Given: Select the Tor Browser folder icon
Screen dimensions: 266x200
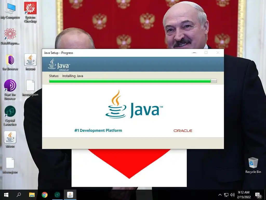Looking at the screenshot, I should (x=10, y=62).
